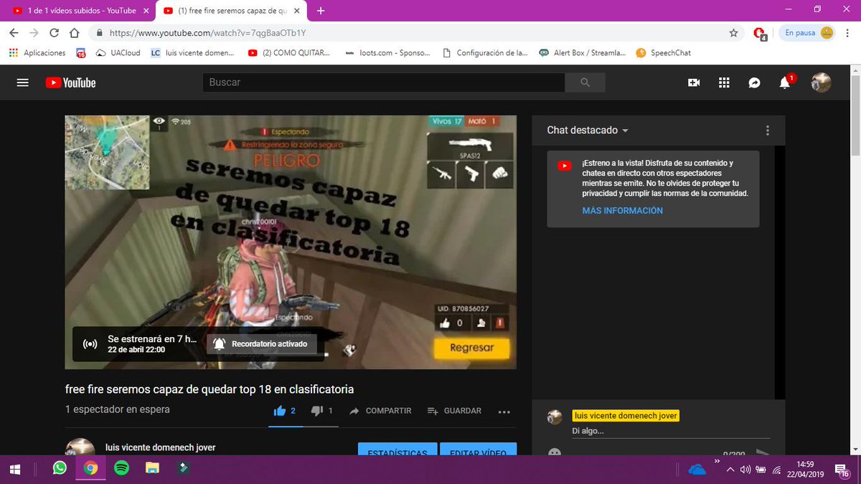Viewport: 861px width, 484px height.
Task: Open WhatsApp from the taskbar
Action: pos(60,469)
